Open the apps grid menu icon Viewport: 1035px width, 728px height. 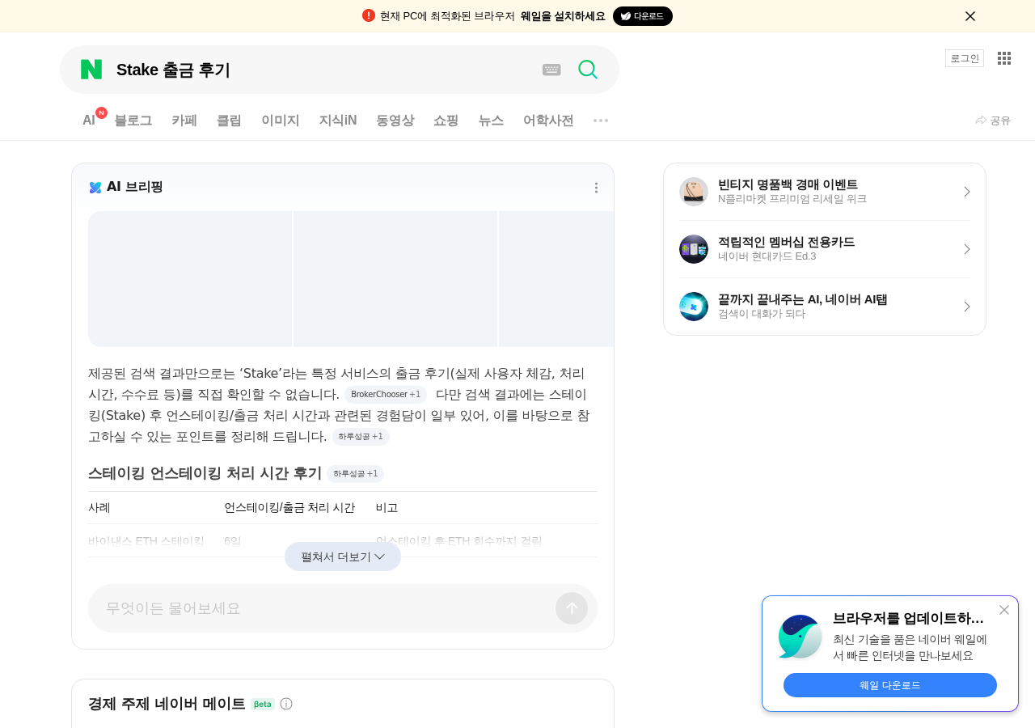(x=1004, y=58)
